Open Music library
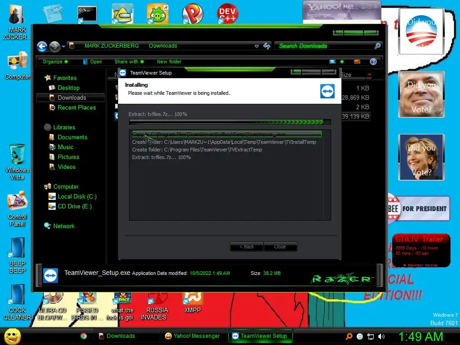This screenshot has height=345, width=460. [x=61, y=147]
